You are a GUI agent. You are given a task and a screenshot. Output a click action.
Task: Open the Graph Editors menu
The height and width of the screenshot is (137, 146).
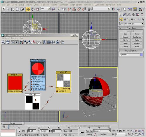tap(76, 5)
